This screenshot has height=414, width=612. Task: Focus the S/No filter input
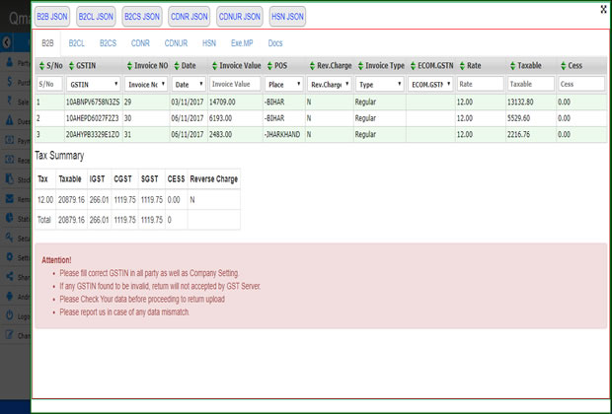[49, 84]
